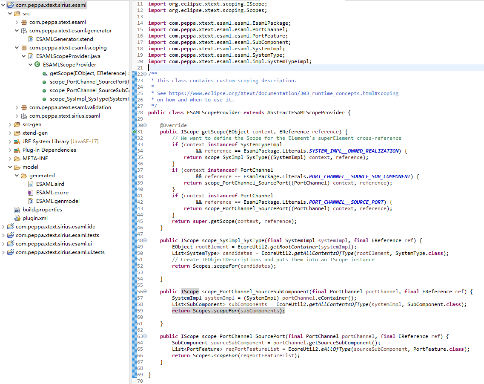Fold the getScope method at line 30

pyautogui.click(x=145, y=125)
